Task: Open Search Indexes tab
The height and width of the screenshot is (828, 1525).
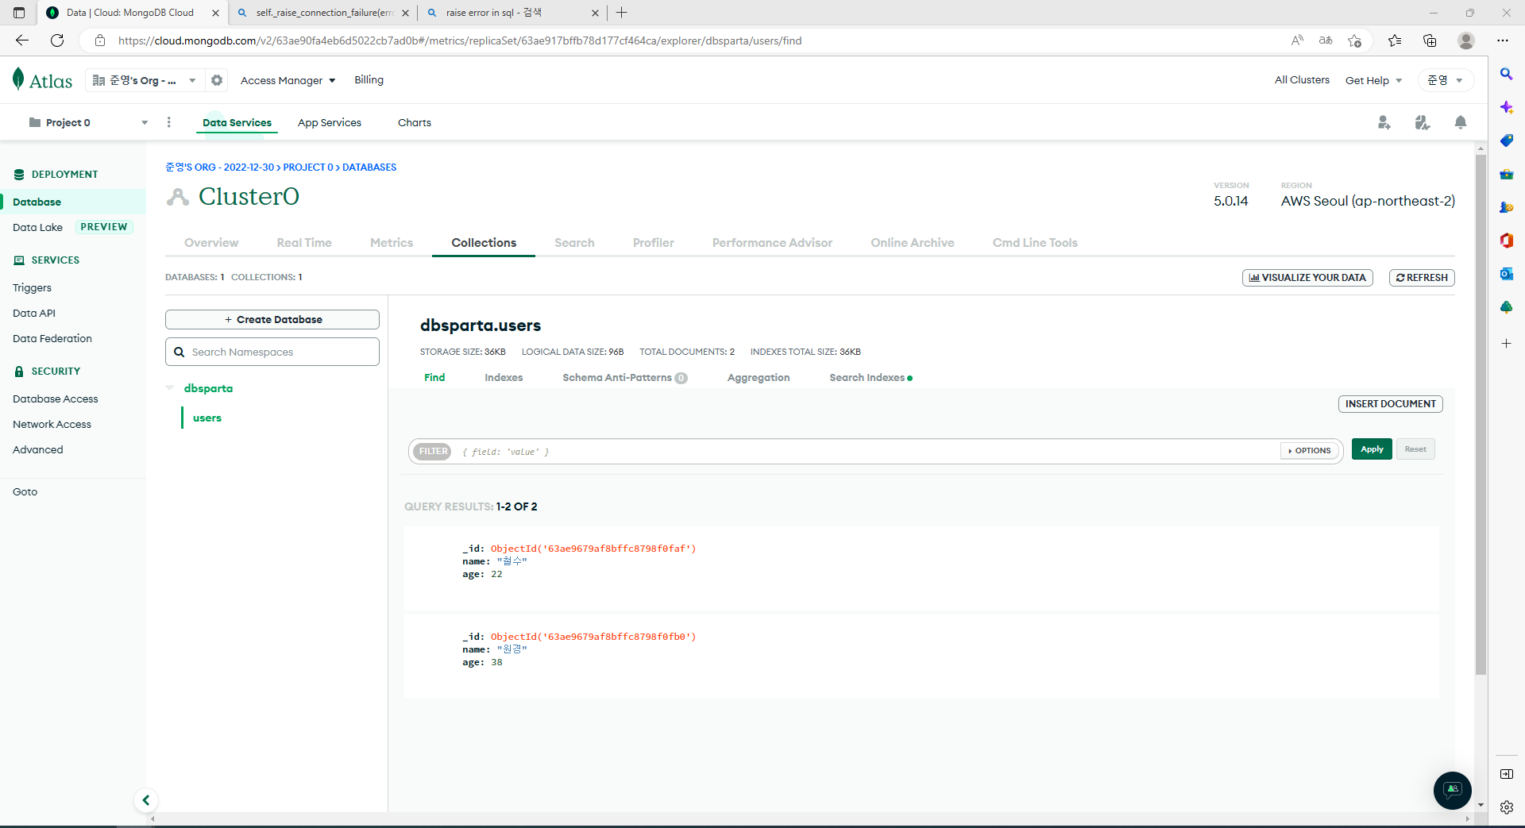Action: (x=871, y=377)
